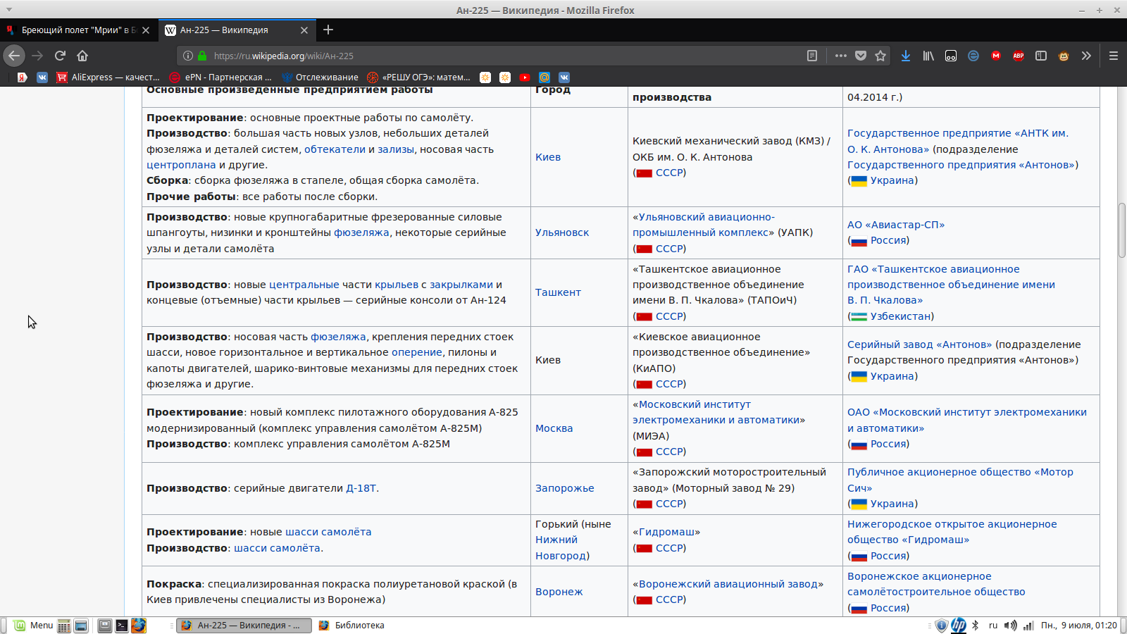
Task: Bookmark this page with the star
Action: coord(880,56)
